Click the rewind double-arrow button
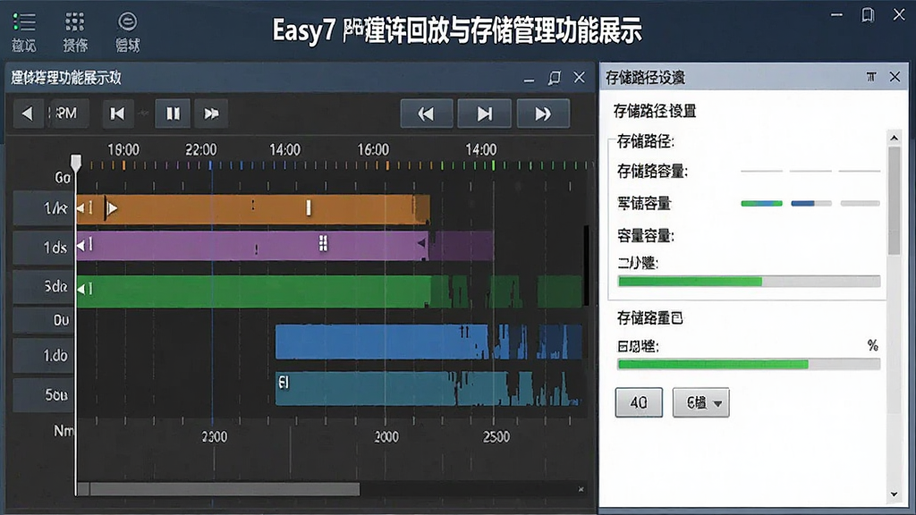The height and width of the screenshot is (515, 916). (x=427, y=114)
